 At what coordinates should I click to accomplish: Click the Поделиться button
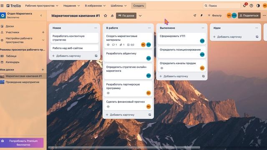[249, 15]
